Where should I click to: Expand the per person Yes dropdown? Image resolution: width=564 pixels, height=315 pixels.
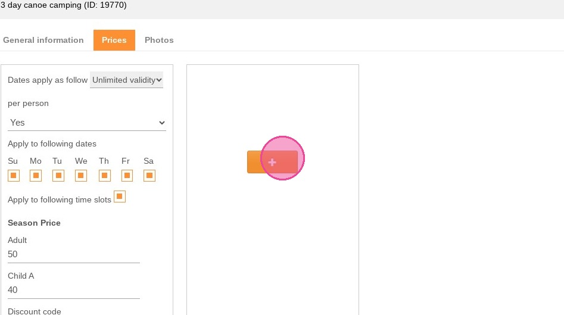[87, 123]
